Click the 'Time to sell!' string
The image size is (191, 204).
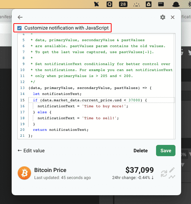coord(99,118)
